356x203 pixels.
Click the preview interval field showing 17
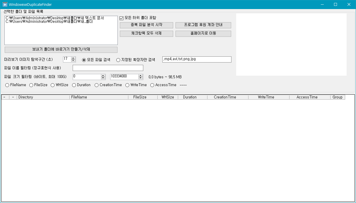pyautogui.click(x=67, y=59)
